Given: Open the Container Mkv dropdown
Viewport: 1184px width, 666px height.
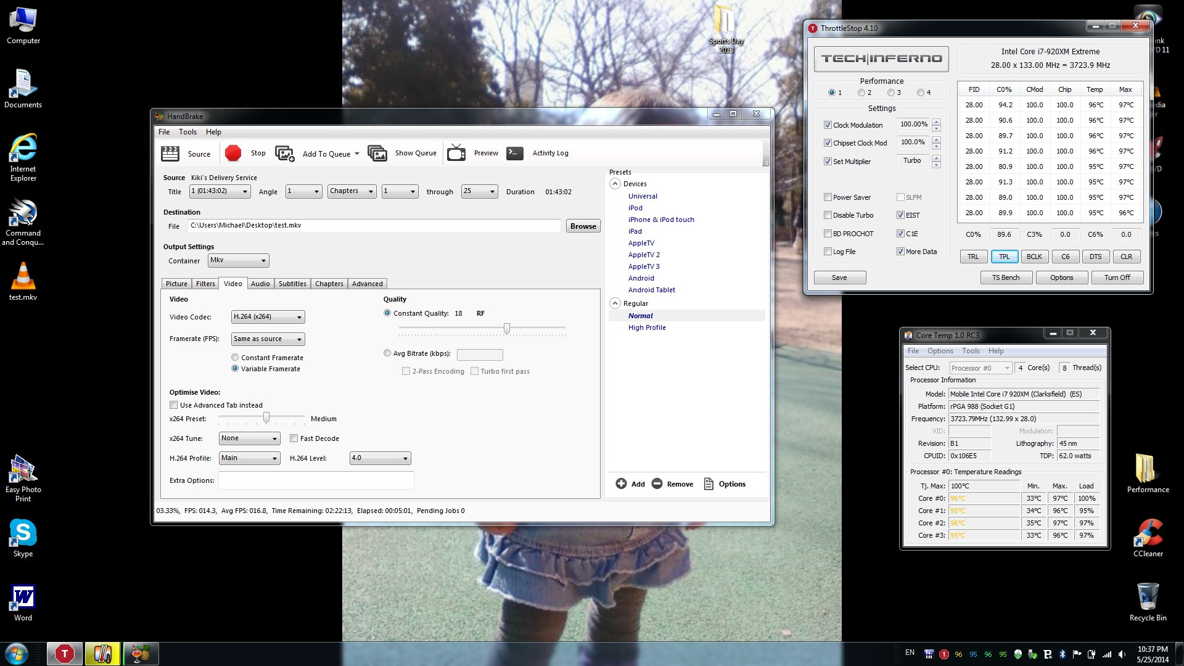Looking at the screenshot, I should click(x=238, y=260).
